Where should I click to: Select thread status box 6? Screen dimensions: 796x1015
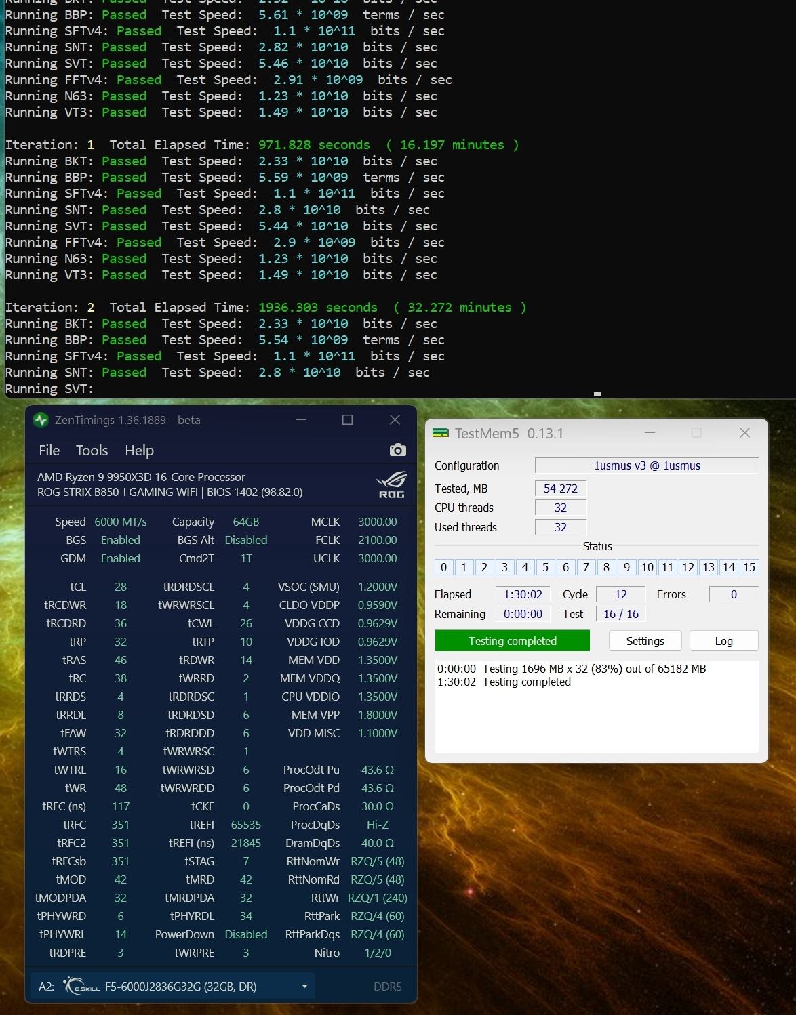tap(565, 567)
